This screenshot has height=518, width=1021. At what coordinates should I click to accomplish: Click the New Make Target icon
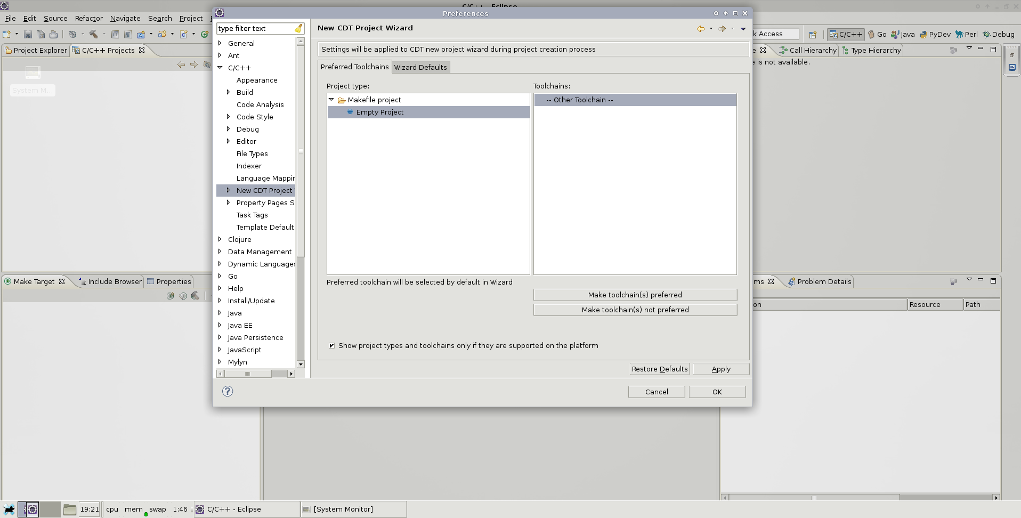pos(170,296)
